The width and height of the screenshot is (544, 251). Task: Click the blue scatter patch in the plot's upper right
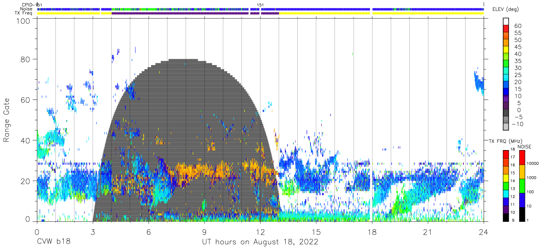tap(479, 82)
